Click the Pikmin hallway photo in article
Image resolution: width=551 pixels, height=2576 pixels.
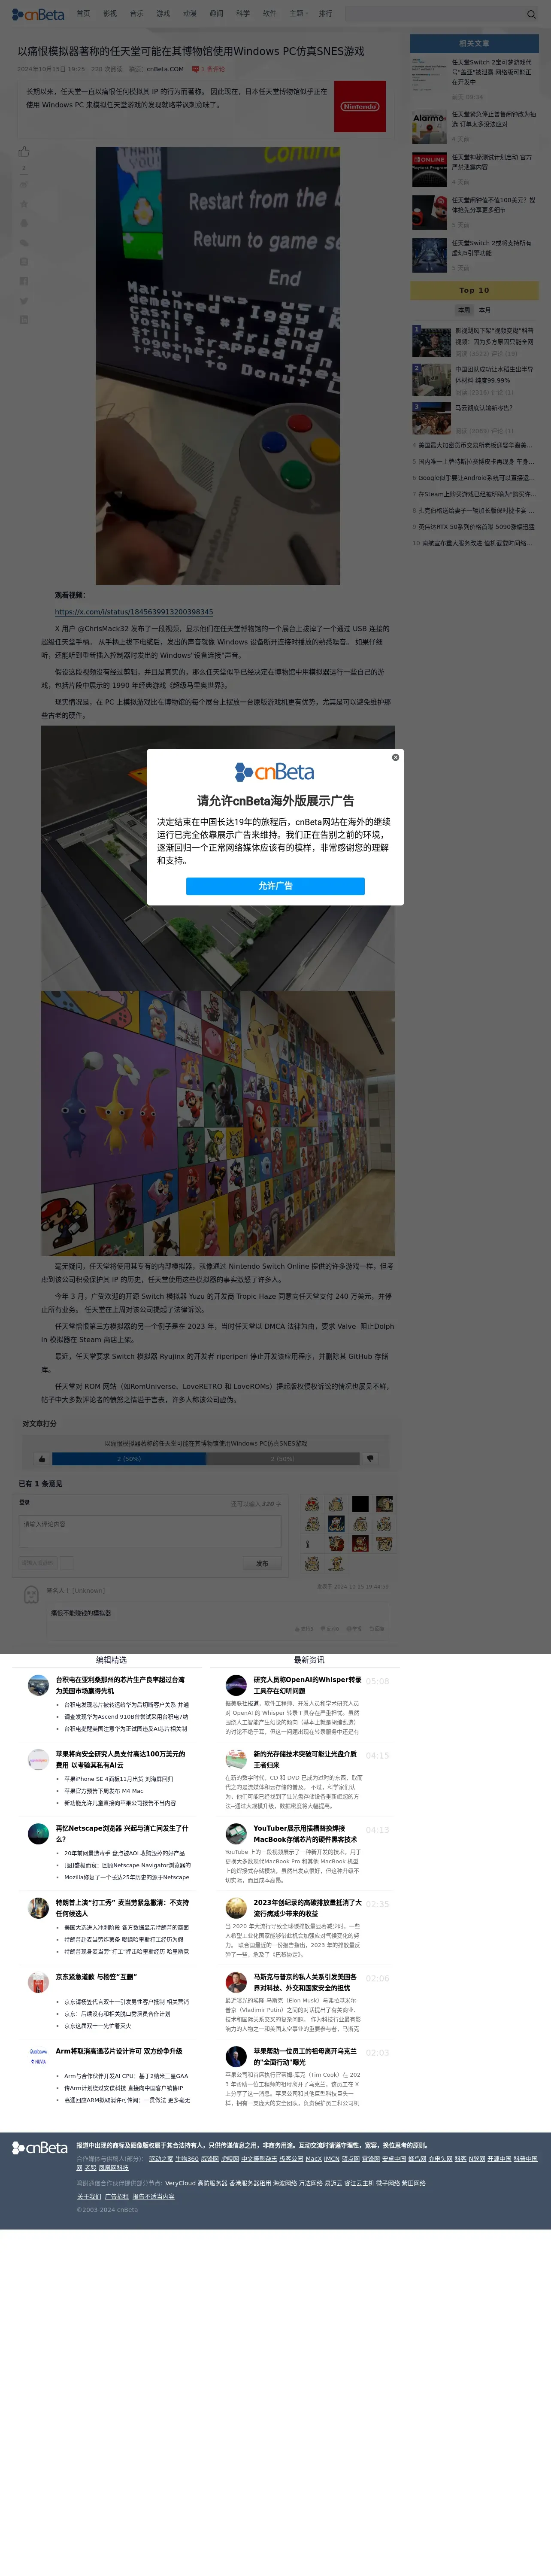(218, 1123)
